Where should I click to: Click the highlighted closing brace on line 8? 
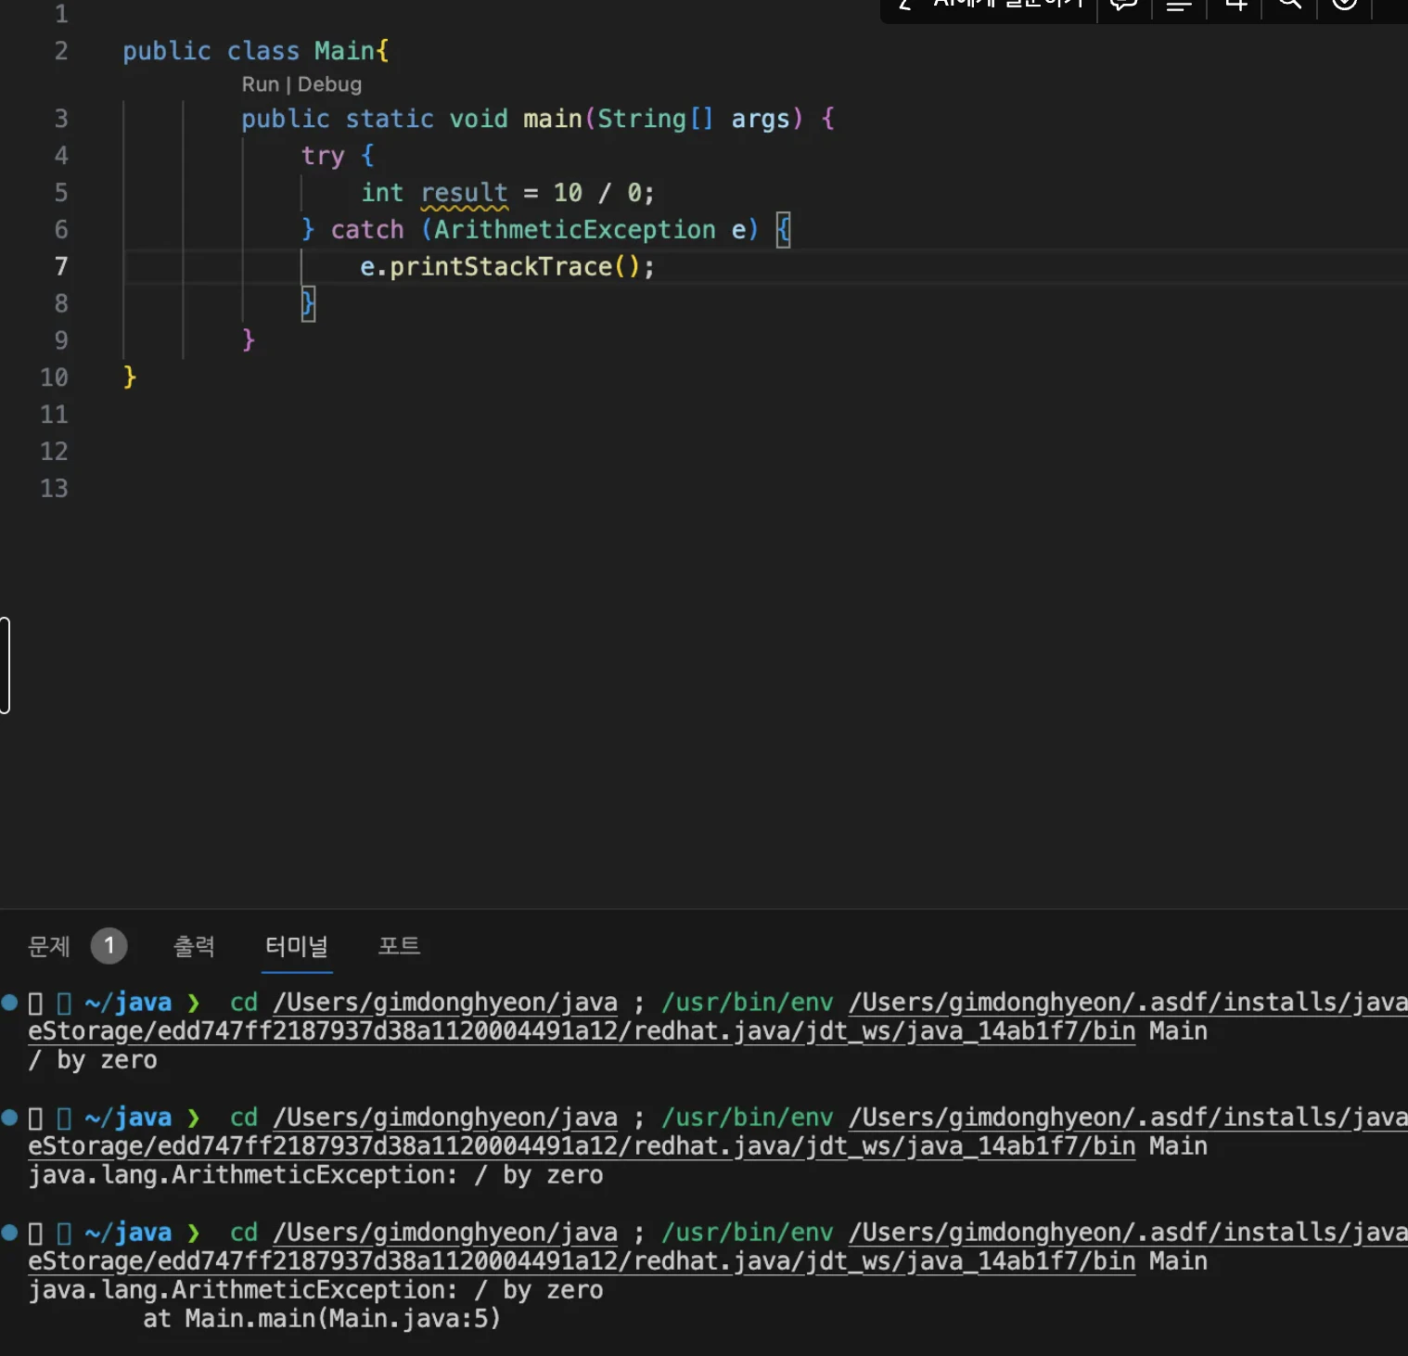pyautogui.click(x=308, y=304)
